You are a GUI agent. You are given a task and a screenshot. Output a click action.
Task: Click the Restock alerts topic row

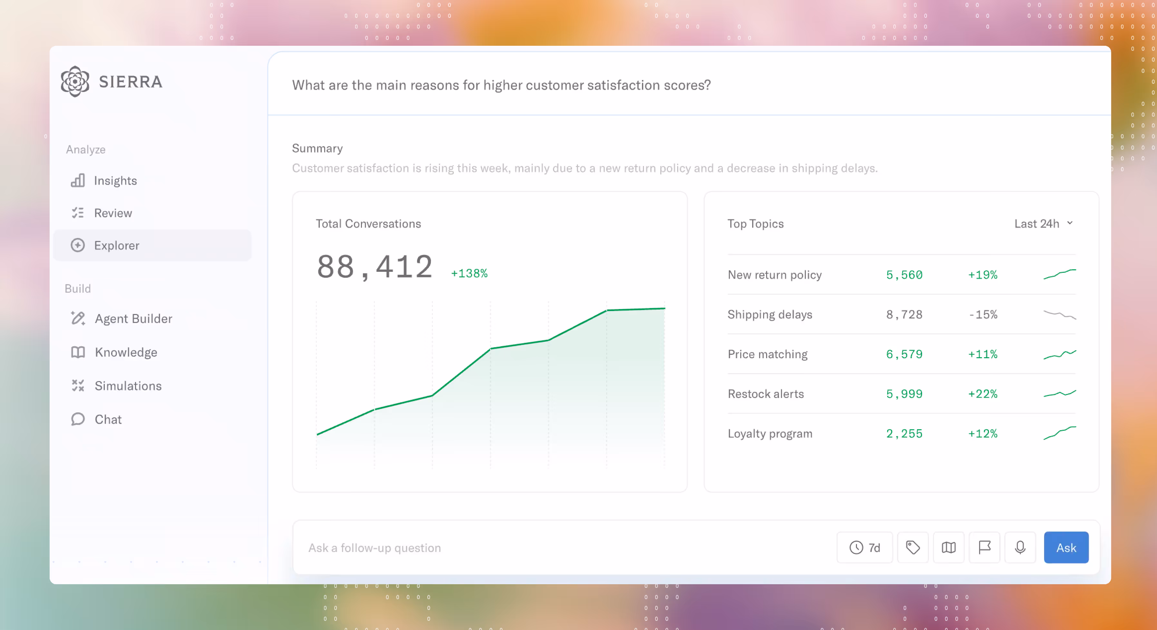coord(901,394)
